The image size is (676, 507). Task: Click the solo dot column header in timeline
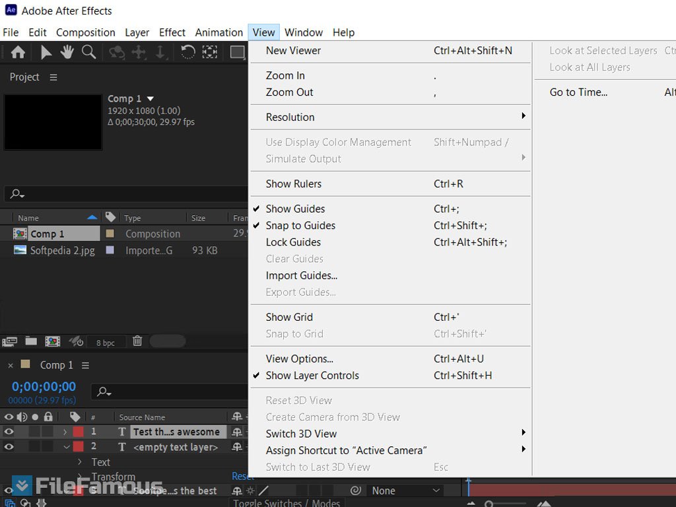[x=35, y=417]
